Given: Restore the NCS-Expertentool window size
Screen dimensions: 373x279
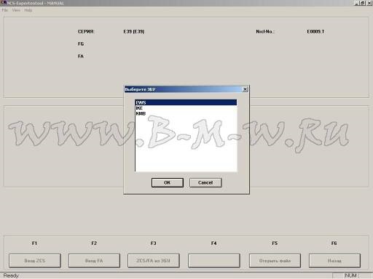Looking at the screenshot, I should point(362,3).
